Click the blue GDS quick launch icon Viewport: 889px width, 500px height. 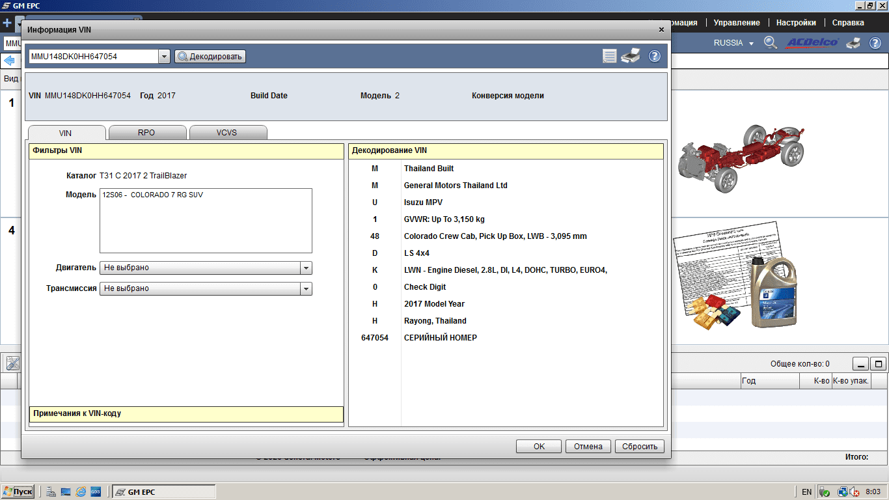(x=95, y=492)
